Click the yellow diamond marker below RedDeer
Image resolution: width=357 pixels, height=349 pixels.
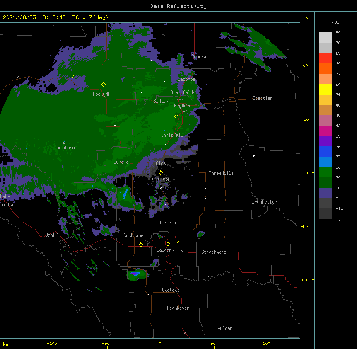[176, 116]
